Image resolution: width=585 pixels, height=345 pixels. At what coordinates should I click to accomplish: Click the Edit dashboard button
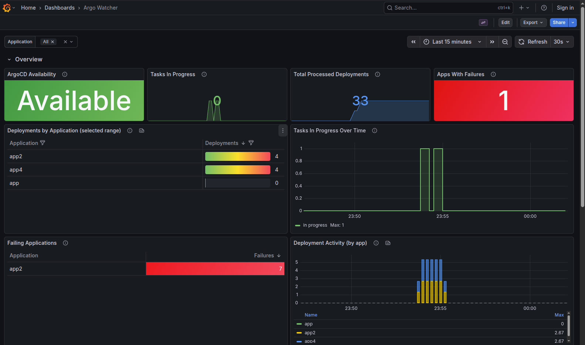point(505,23)
